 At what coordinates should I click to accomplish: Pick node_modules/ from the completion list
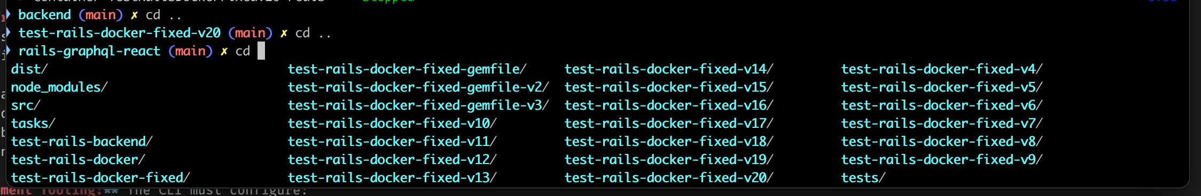coord(59,87)
